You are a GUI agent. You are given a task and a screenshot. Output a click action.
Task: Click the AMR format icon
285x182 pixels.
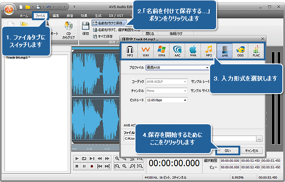225,52
